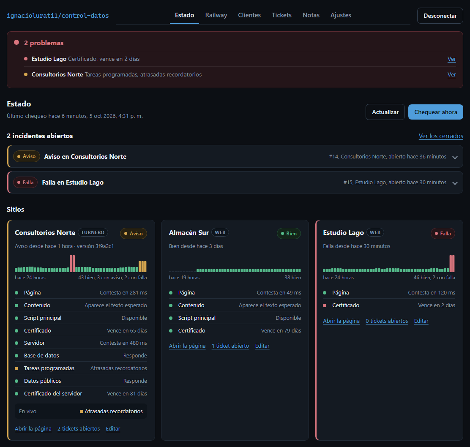Image resolution: width=470 pixels, height=447 pixels.
Task: Click Editar on the Almacén Sur card
Action: (262, 346)
